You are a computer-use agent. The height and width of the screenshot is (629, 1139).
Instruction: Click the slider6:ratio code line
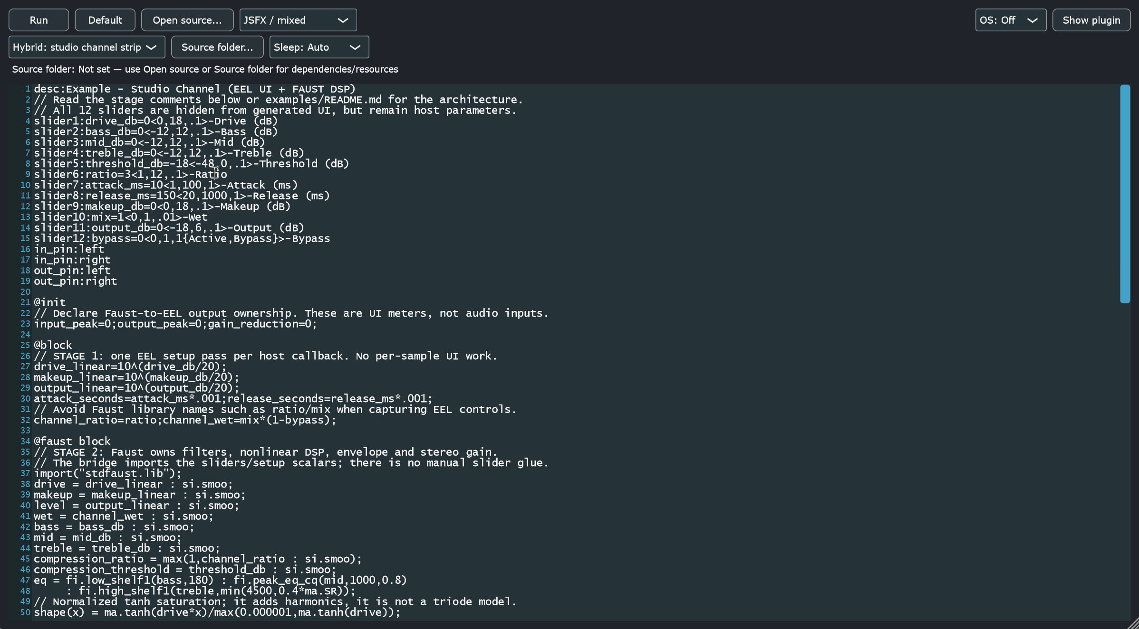[130, 174]
